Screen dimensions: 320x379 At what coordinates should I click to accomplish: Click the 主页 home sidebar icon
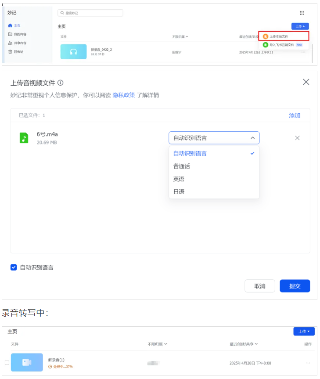click(10, 25)
